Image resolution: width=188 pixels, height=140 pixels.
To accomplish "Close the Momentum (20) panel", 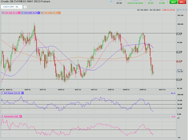I will [21, 116].
